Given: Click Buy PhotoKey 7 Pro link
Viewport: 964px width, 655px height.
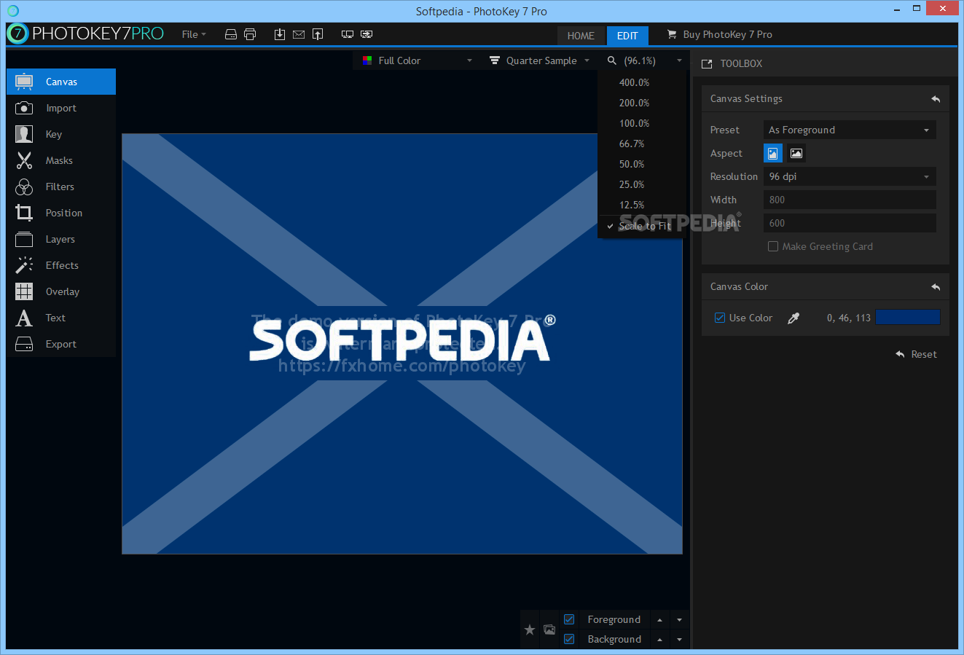Looking at the screenshot, I should (720, 34).
